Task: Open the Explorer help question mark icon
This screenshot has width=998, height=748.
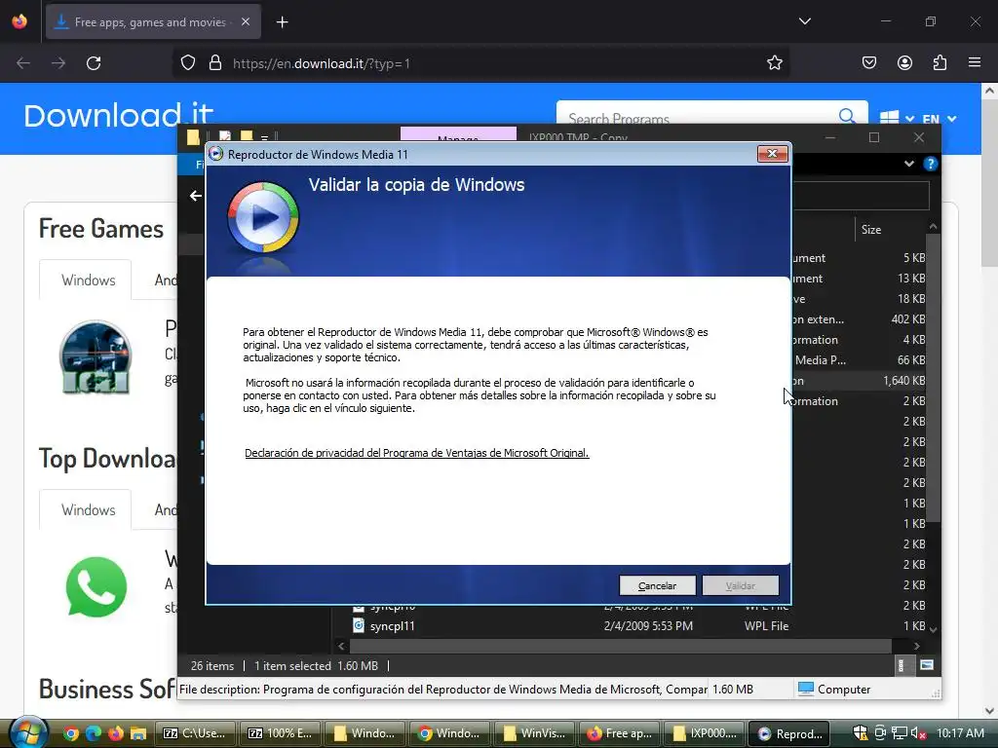Action: tap(930, 164)
